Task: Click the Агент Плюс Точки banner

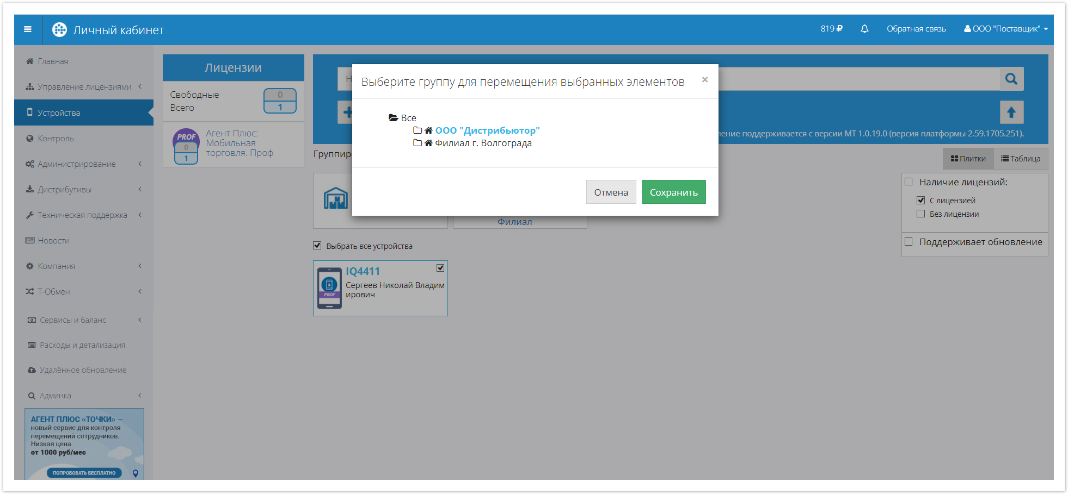Action: click(x=84, y=443)
